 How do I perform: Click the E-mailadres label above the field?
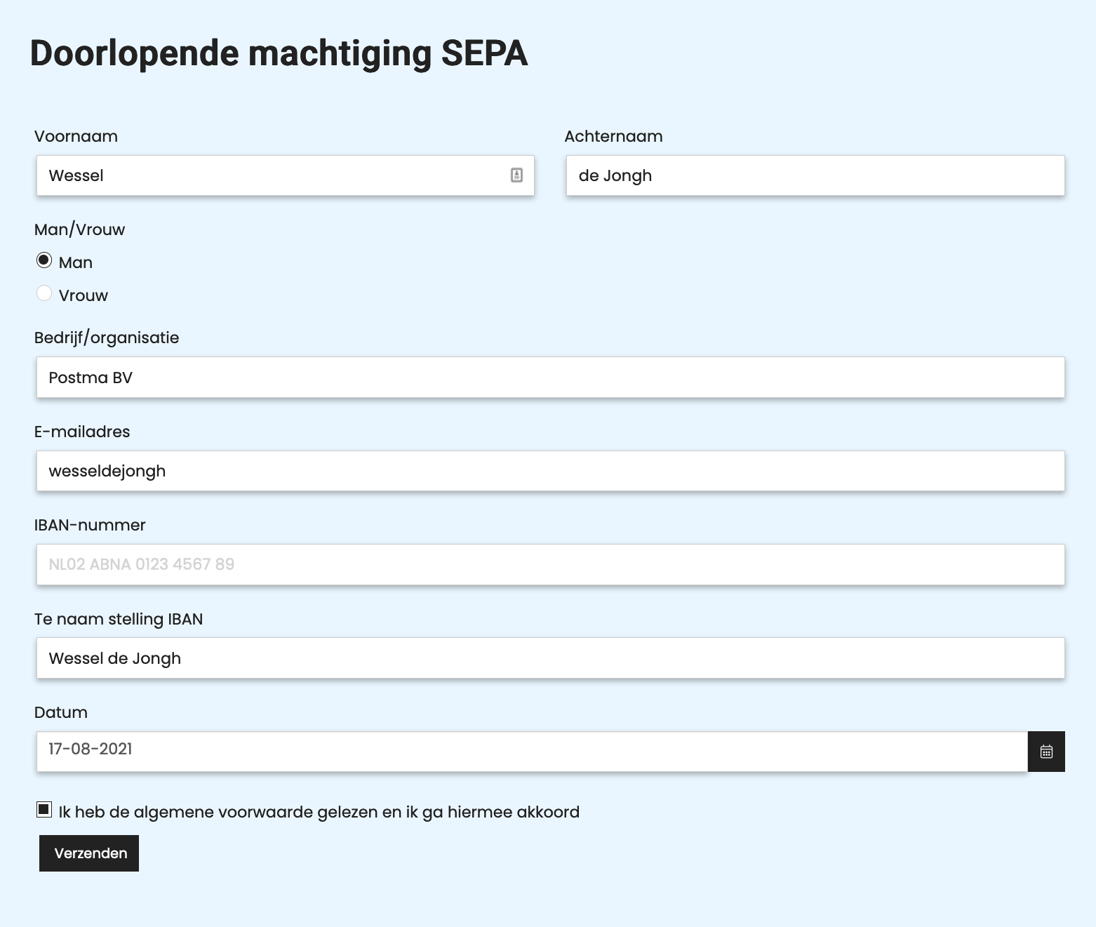click(82, 432)
